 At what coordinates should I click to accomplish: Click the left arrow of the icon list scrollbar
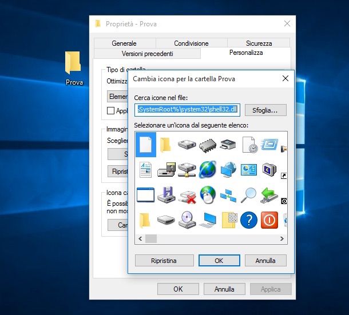140,238
